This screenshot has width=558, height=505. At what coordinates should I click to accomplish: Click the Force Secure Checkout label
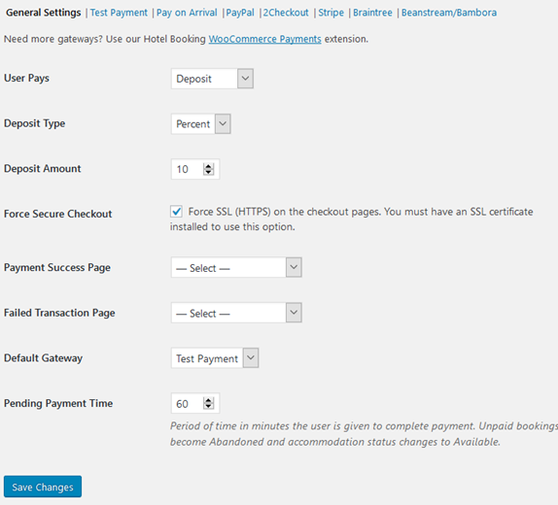[58, 214]
